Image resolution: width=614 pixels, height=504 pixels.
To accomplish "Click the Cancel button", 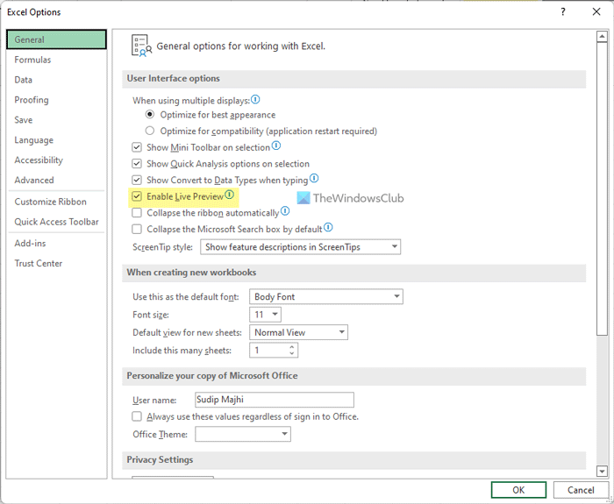I will click(581, 490).
